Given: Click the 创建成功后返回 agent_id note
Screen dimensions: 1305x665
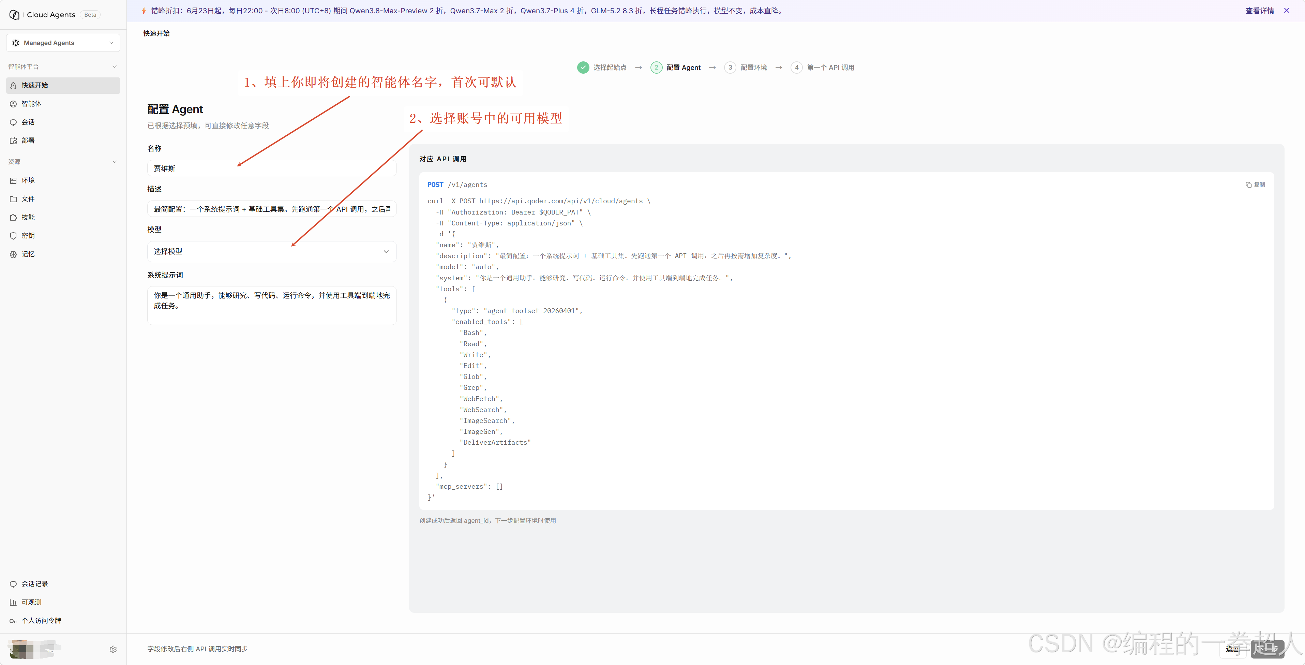Looking at the screenshot, I should [x=487, y=520].
